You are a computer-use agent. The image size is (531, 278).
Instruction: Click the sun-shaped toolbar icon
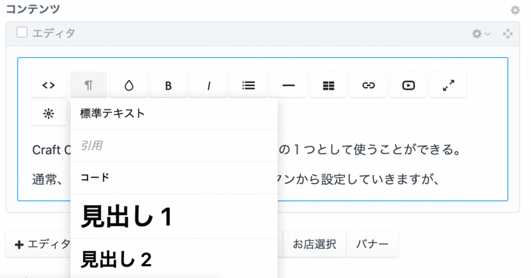pyautogui.click(x=48, y=113)
